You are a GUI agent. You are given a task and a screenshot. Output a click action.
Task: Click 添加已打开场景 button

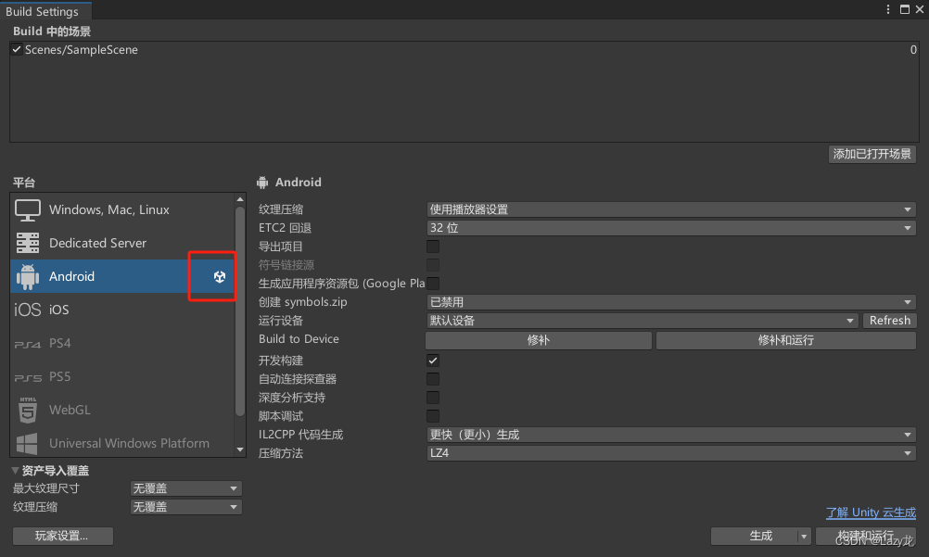pos(872,154)
